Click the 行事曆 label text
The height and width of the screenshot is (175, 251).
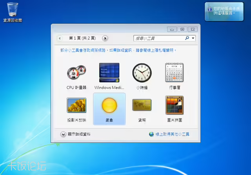pos(175,87)
